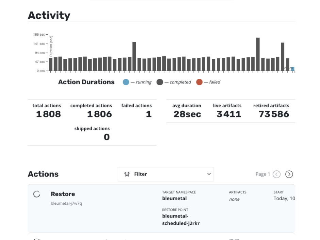
Task: Click the filter sliders icon in Actions
Action: pyautogui.click(x=127, y=174)
